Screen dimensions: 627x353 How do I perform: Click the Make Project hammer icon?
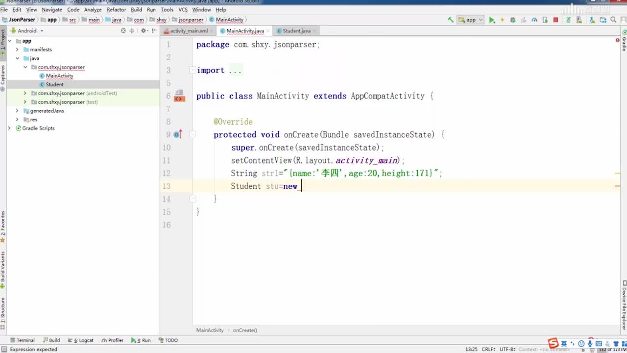450,20
